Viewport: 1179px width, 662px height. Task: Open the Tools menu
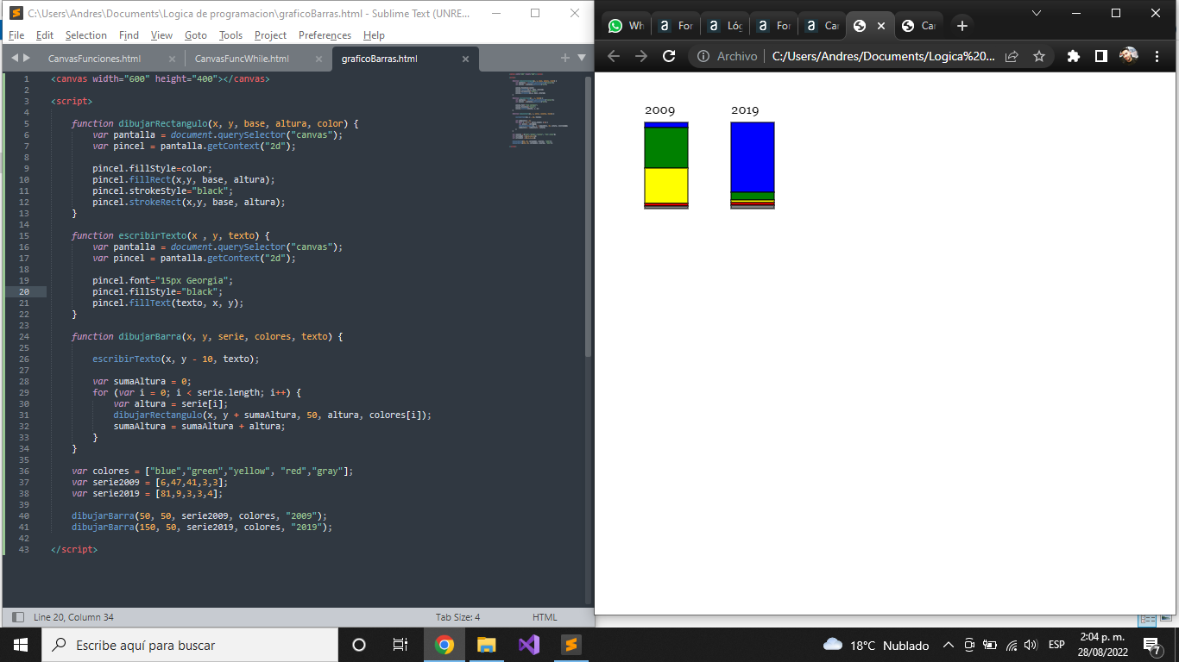[230, 35]
